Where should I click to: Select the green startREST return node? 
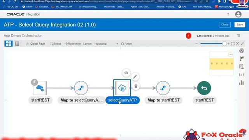[204, 88]
